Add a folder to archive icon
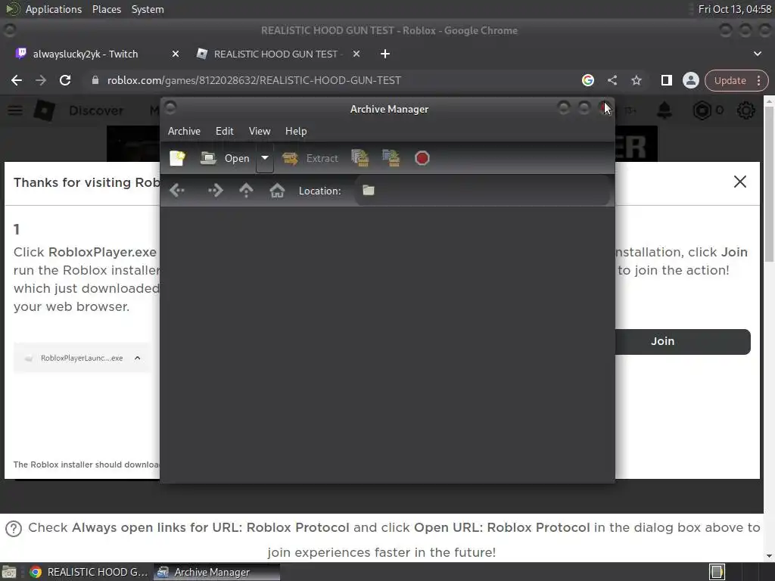This screenshot has height=581, width=775. 391,158
